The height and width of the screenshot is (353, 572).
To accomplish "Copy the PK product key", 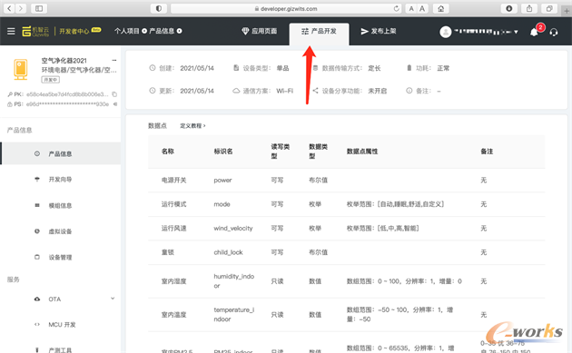I will click(x=114, y=94).
